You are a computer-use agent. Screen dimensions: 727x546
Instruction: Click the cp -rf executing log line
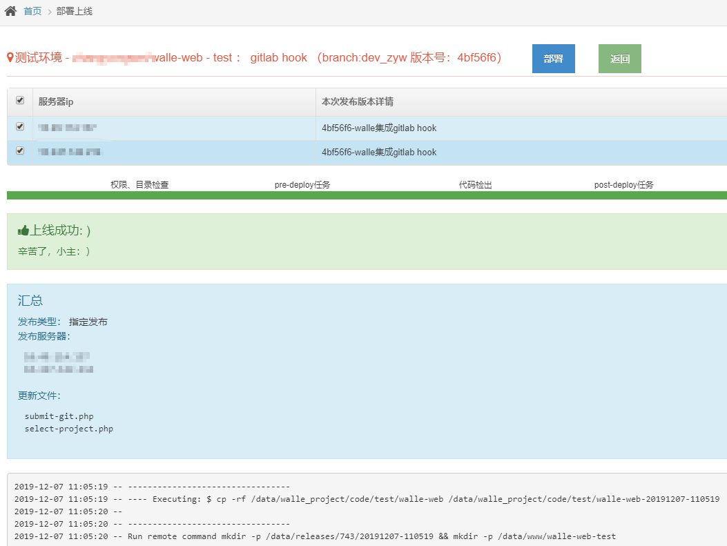coord(367,499)
